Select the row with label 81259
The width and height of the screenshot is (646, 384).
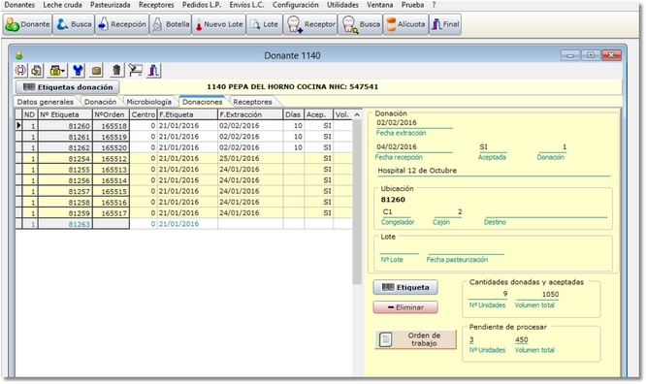(x=183, y=213)
